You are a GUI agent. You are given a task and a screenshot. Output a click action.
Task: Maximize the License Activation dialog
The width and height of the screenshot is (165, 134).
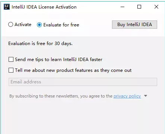point(139,7)
